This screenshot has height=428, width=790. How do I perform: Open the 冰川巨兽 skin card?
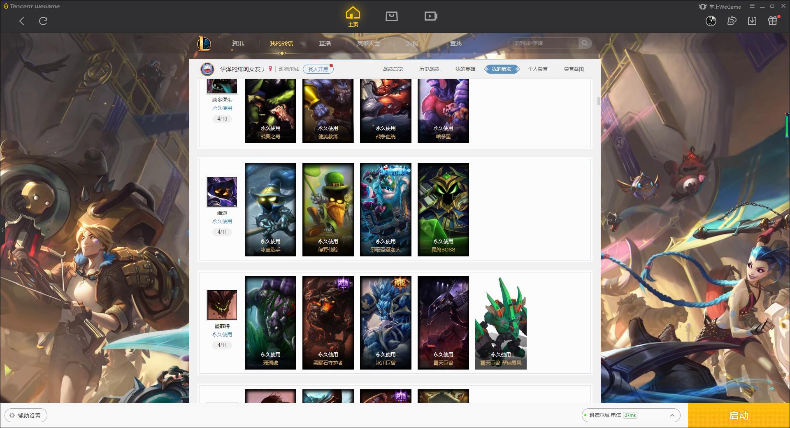pos(386,323)
